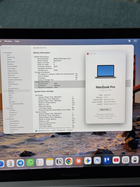The width and height of the screenshot is (140, 187).
Task: Collapse the Software section in sidebar
Action: click(6, 119)
